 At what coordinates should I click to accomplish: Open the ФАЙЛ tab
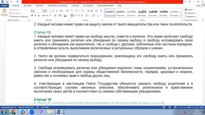[4, 6]
